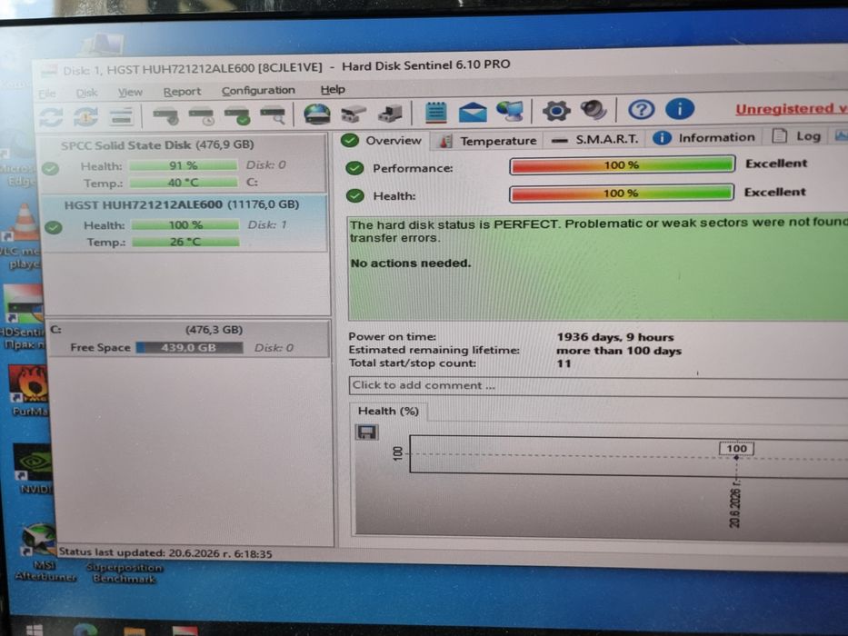This screenshot has height=636, width=848.
Task: Click the Click to add comment field
Action: (x=599, y=385)
